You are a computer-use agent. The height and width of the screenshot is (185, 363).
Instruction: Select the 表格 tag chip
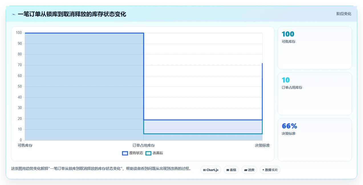[231, 170]
